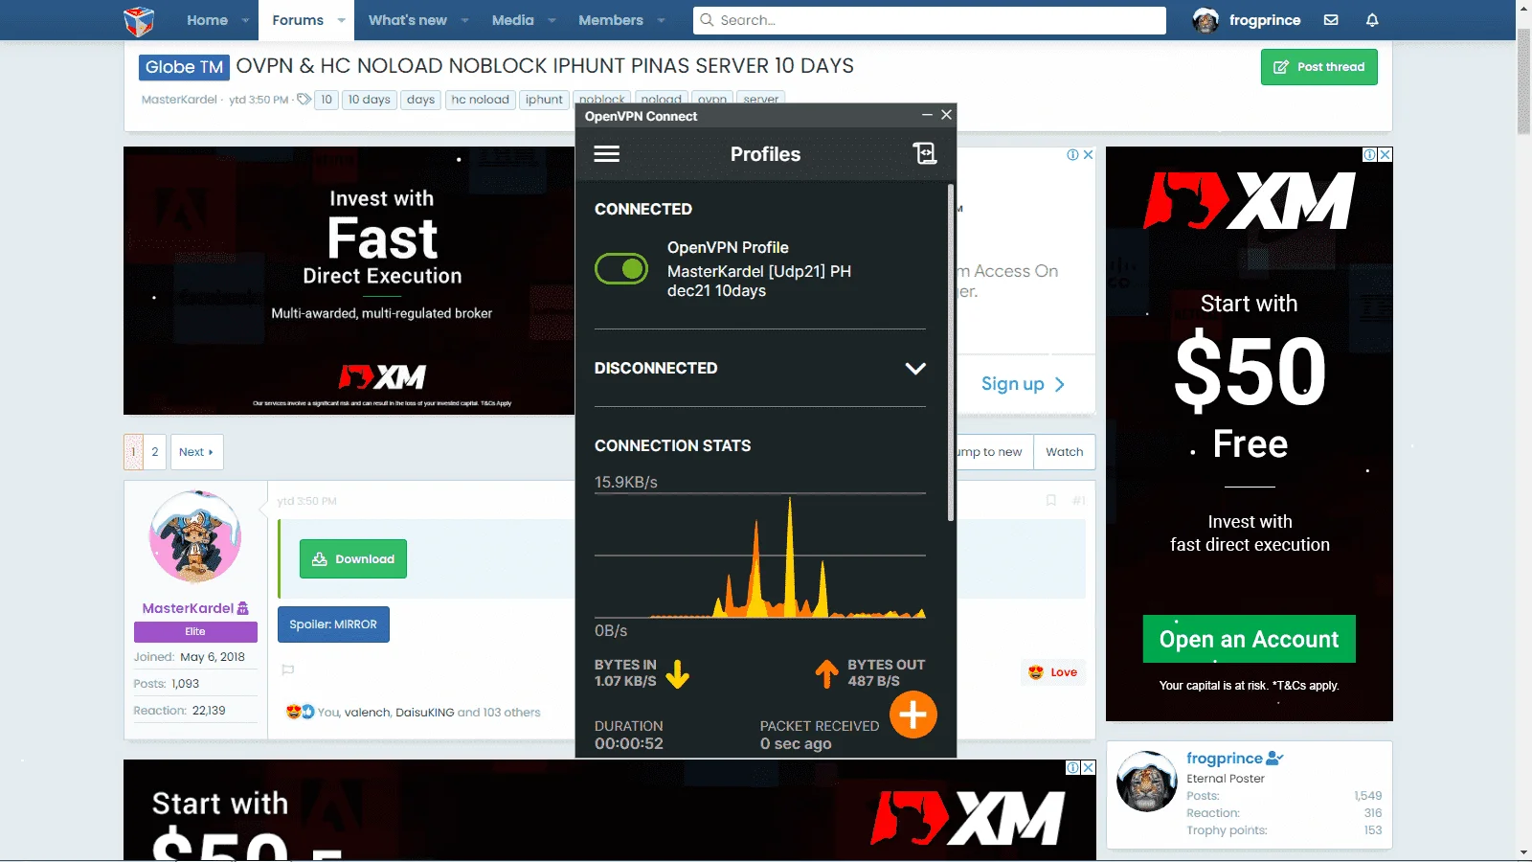The image size is (1532, 862).
Task: Select the '10' tag
Action: pos(327,100)
